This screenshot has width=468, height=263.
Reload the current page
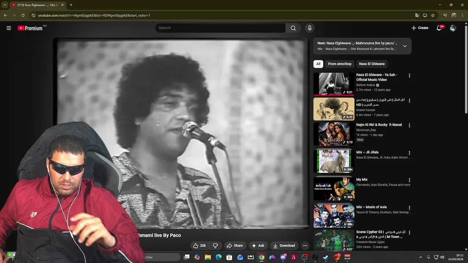(x=23, y=15)
